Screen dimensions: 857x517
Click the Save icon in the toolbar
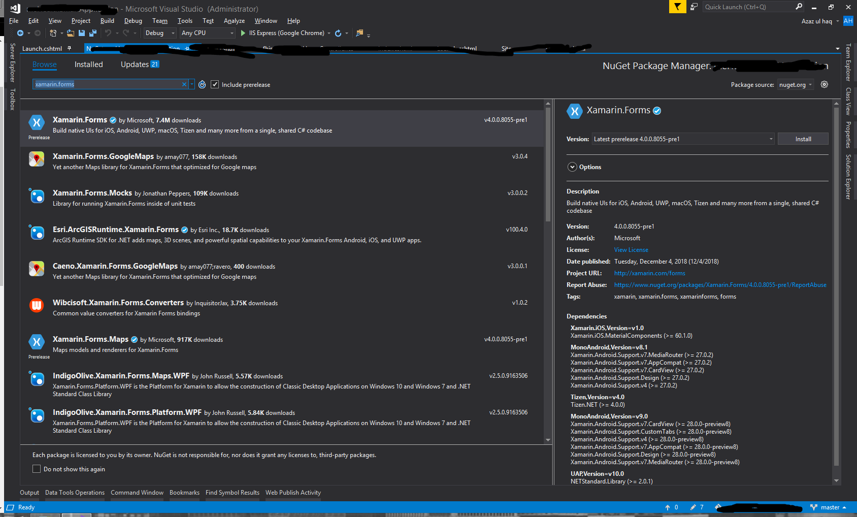tap(81, 33)
